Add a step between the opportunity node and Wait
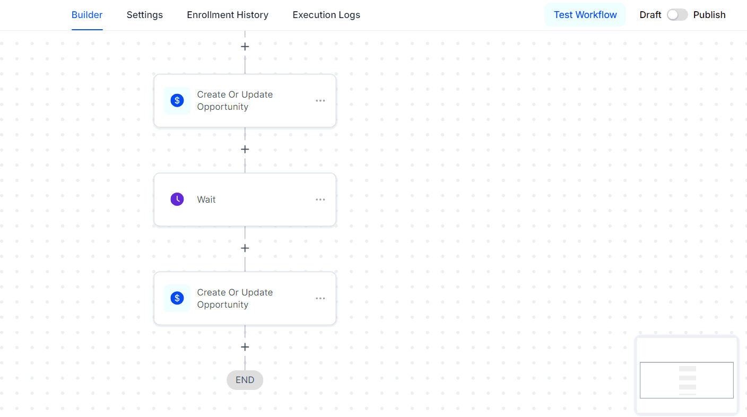747x417 pixels. coord(245,149)
